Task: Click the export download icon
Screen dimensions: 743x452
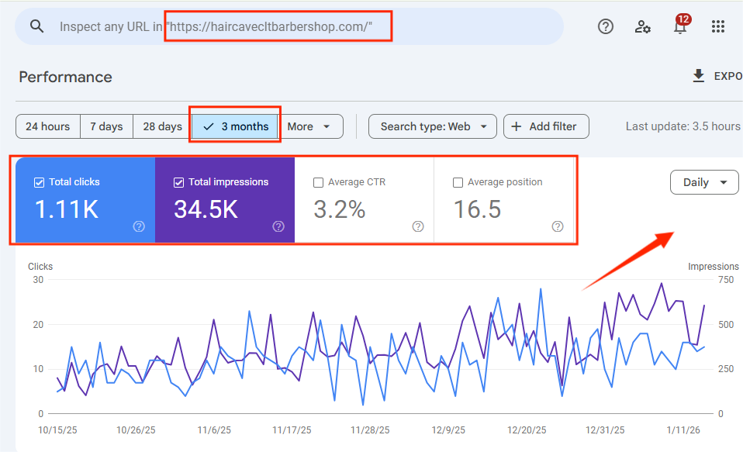Action: (x=698, y=76)
